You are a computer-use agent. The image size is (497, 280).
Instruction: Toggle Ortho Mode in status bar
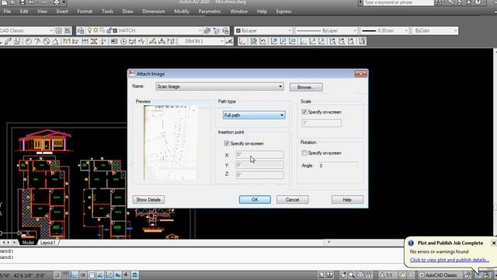pyautogui.click(x=75, y=275)
